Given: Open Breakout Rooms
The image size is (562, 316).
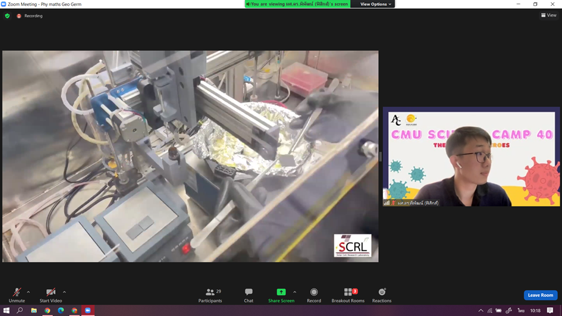Looking at the screenshot, I should [348, 294].
